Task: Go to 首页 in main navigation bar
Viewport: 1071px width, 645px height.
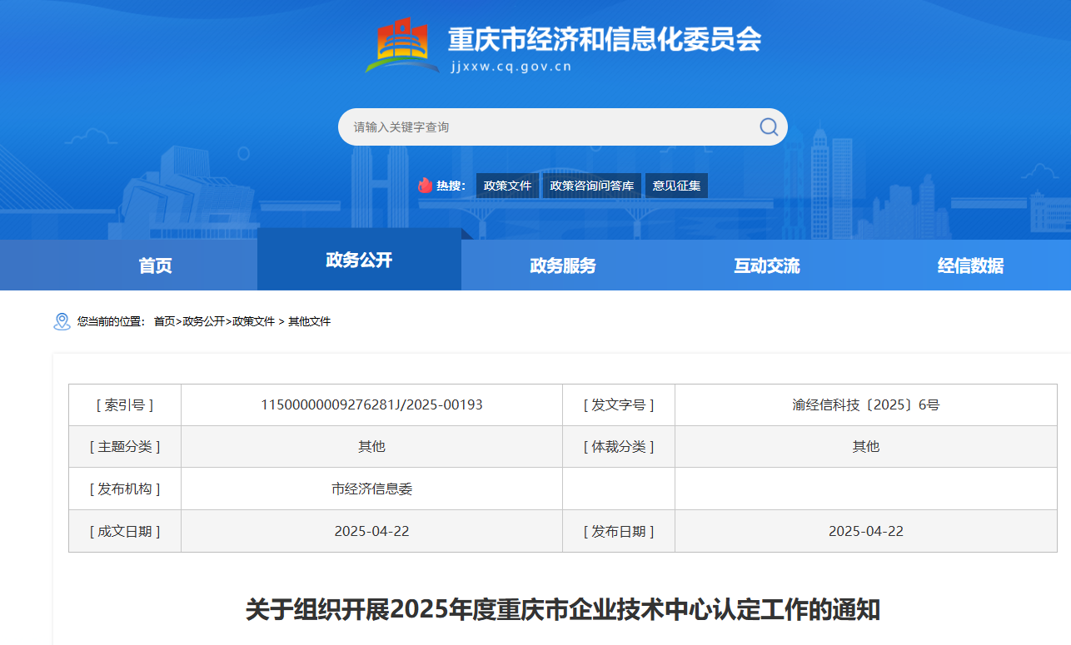Action: pyautogui.click(x=155, y=265)
